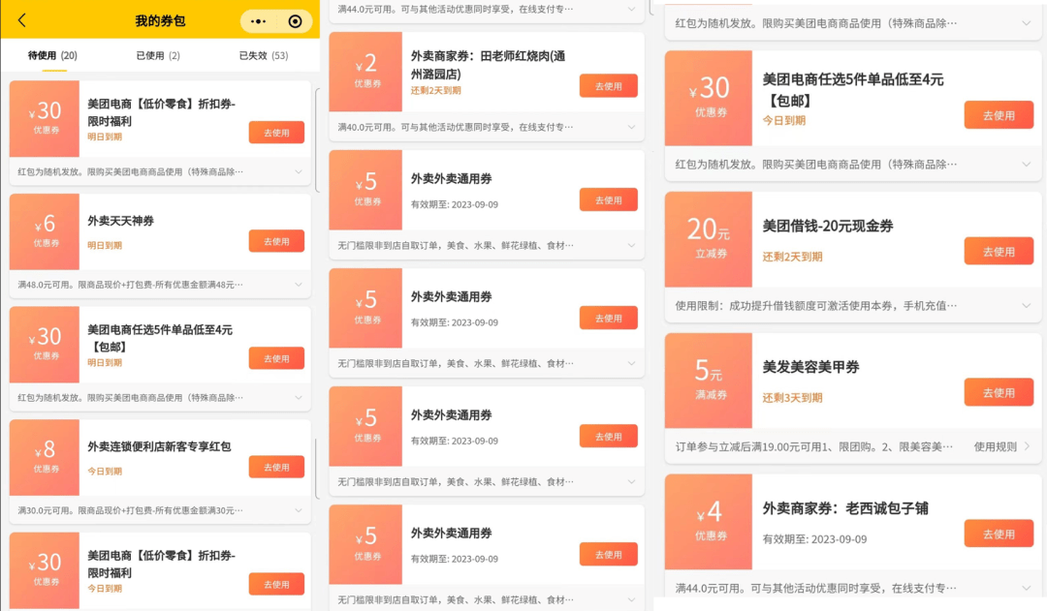Viewport: 1047px width, 611px height.
Task: Expand 美团借钱 coupon usage limits chevron
Action: coord(1027,306)
